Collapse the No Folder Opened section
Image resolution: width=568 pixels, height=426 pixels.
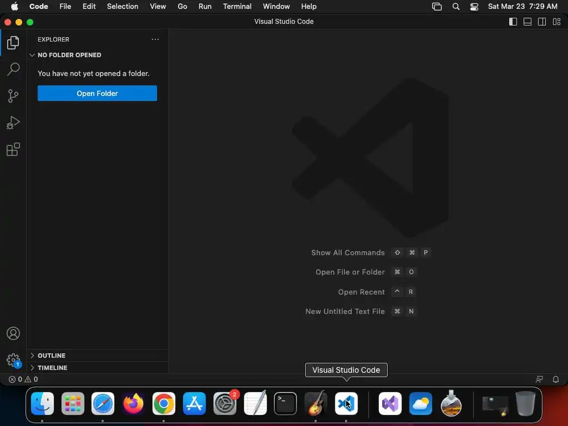97,55
